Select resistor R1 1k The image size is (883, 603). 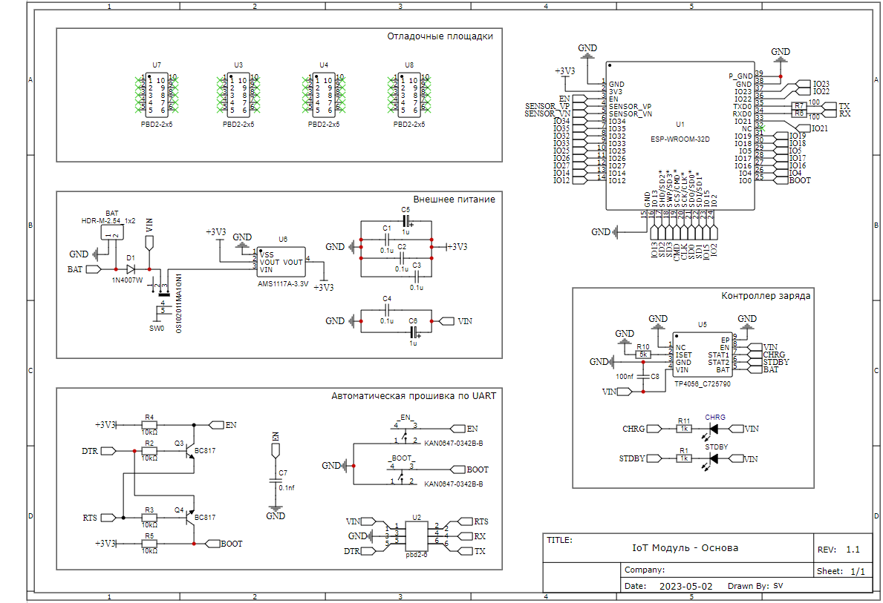[x=684, y=458]
